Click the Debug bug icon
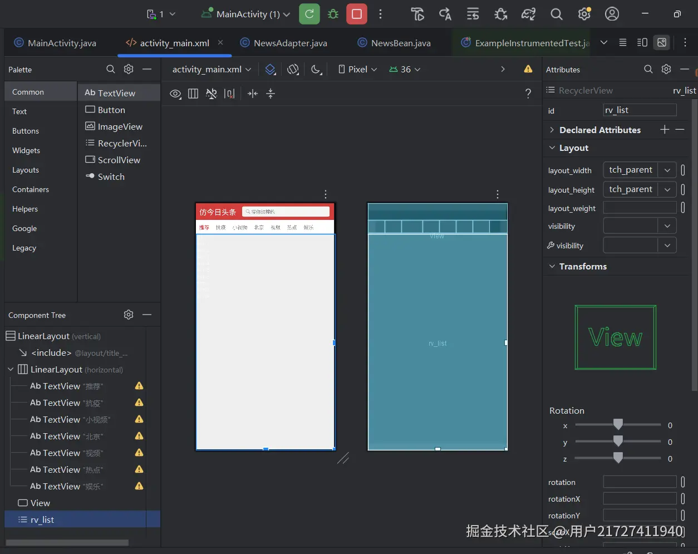This screenshot has height=554, width=698. (x=333, y=14)
